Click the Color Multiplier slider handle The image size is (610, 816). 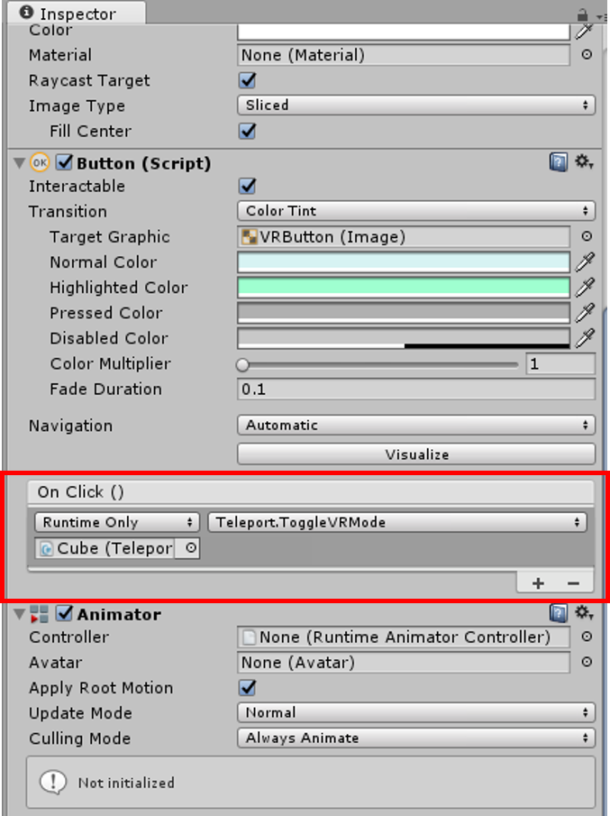point(242,365)
